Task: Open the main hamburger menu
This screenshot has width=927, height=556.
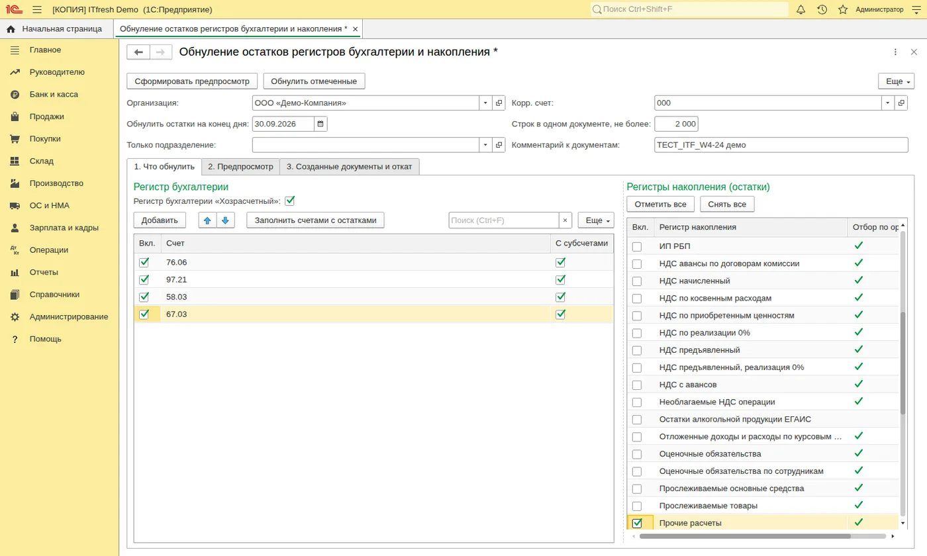Action: [36, 9]
